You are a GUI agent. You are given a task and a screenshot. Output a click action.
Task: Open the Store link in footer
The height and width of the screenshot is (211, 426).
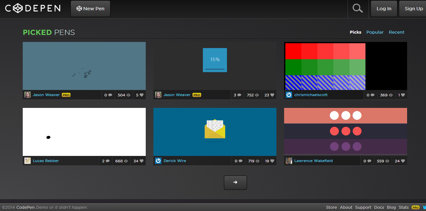332,207
